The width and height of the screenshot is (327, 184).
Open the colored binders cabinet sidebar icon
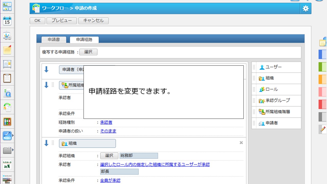7,121
